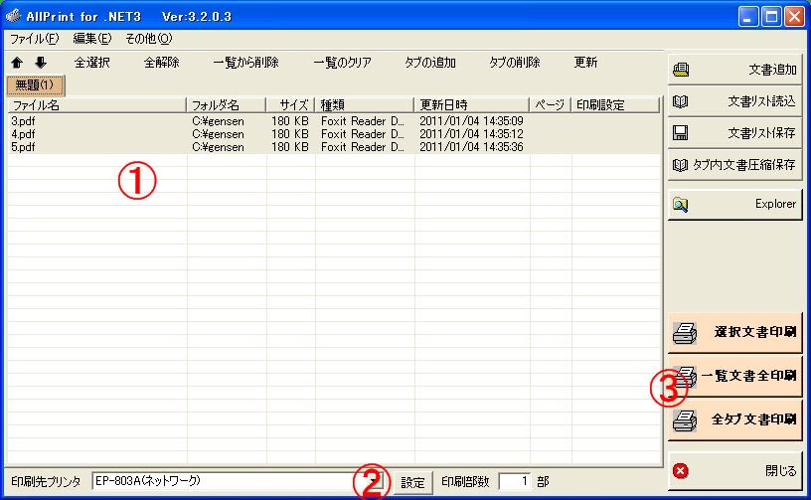Click the 文書リスト保存 button
Viewport: 811px width, 500px height.
tap(734, 133)
